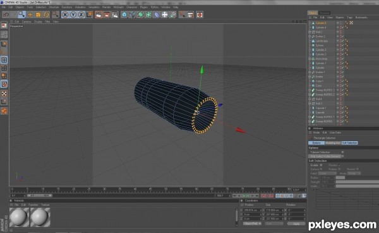The height and width of the screenshot is (233, 379).
Task: Open the Objects manager tab
Action: coord(313,13)
